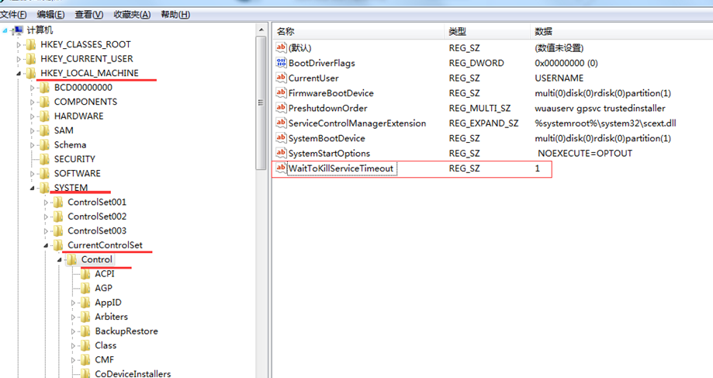The image size is (713, 378).
Task: Expand the BackupRestore key
Action: pyautogui.click(x=74, y=331)
